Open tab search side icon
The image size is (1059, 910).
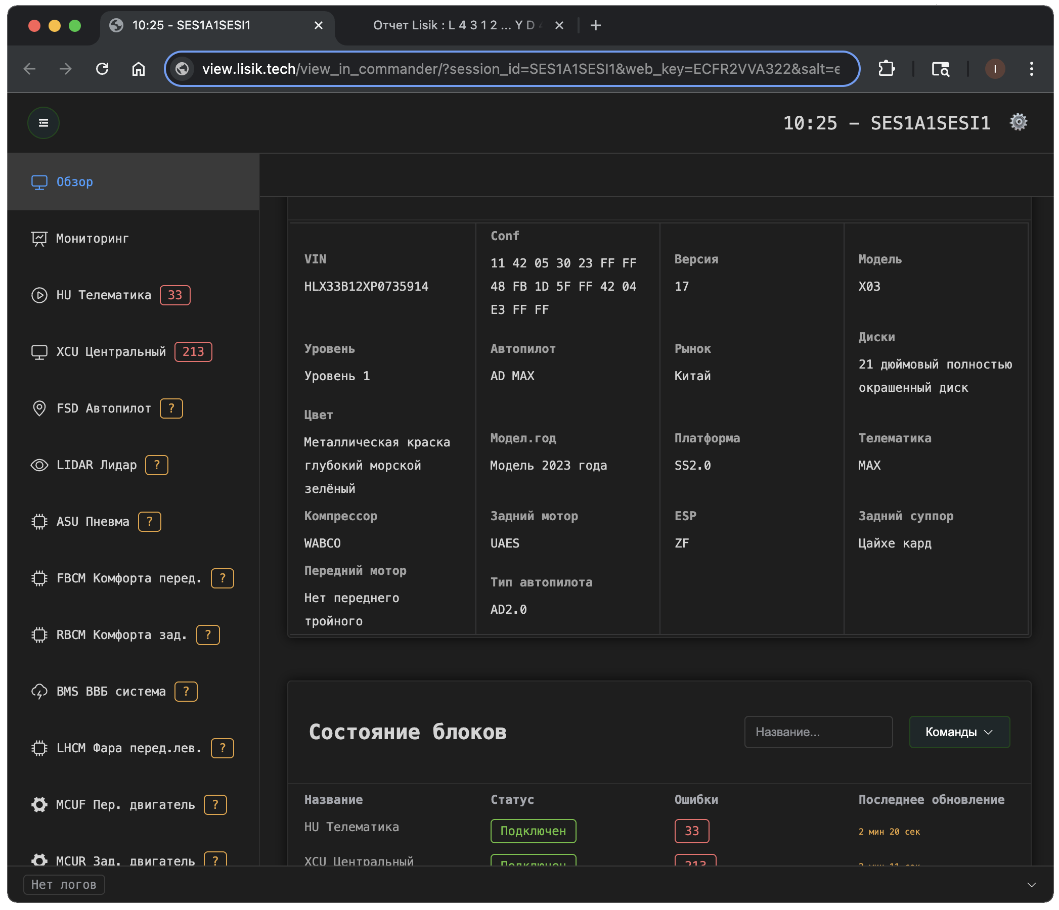tap(941, 69)
